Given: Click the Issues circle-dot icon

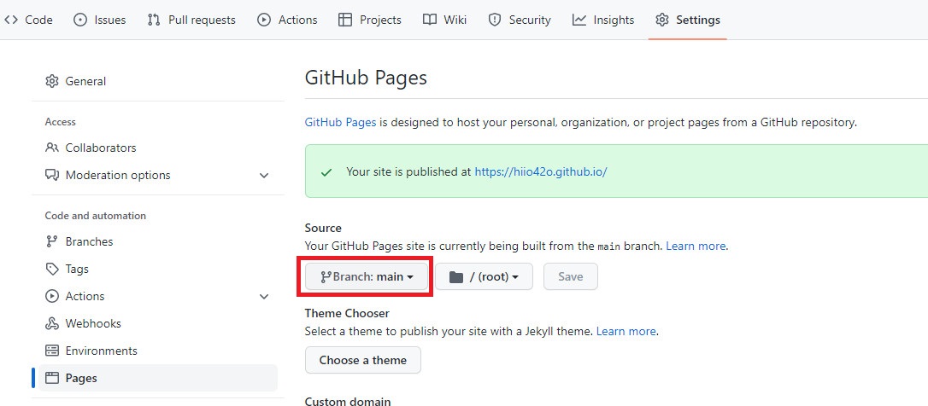Looking at the screenshot, I should pyautogui.click(x=80, y=20).
